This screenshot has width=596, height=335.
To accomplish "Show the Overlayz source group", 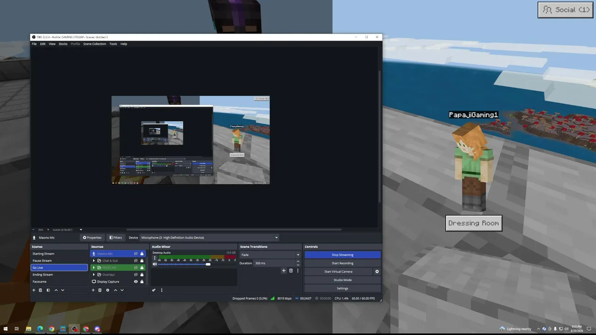I will (136, 275).
